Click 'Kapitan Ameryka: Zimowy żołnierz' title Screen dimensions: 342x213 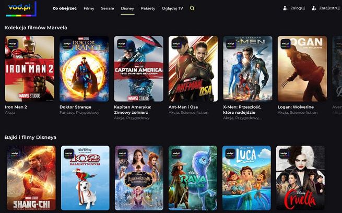point(133,110)
